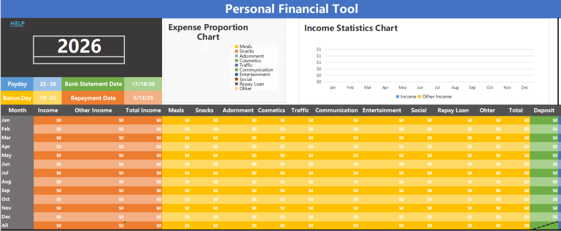Click the Meals legend color swatch
The image size is (561, 231).
click(x=237, y=46)
